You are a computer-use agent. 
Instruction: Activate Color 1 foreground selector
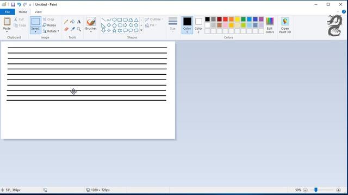pyautogui.click(x=187, y=25)
